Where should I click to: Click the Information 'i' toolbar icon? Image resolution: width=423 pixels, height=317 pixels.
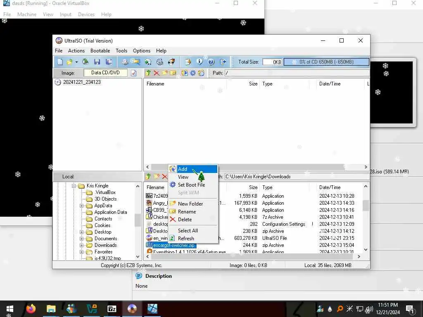point(200,62)
